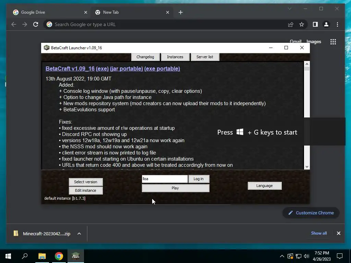Close the New Tab browser tab
Screen dimensions: 351x263
[167, 12]
